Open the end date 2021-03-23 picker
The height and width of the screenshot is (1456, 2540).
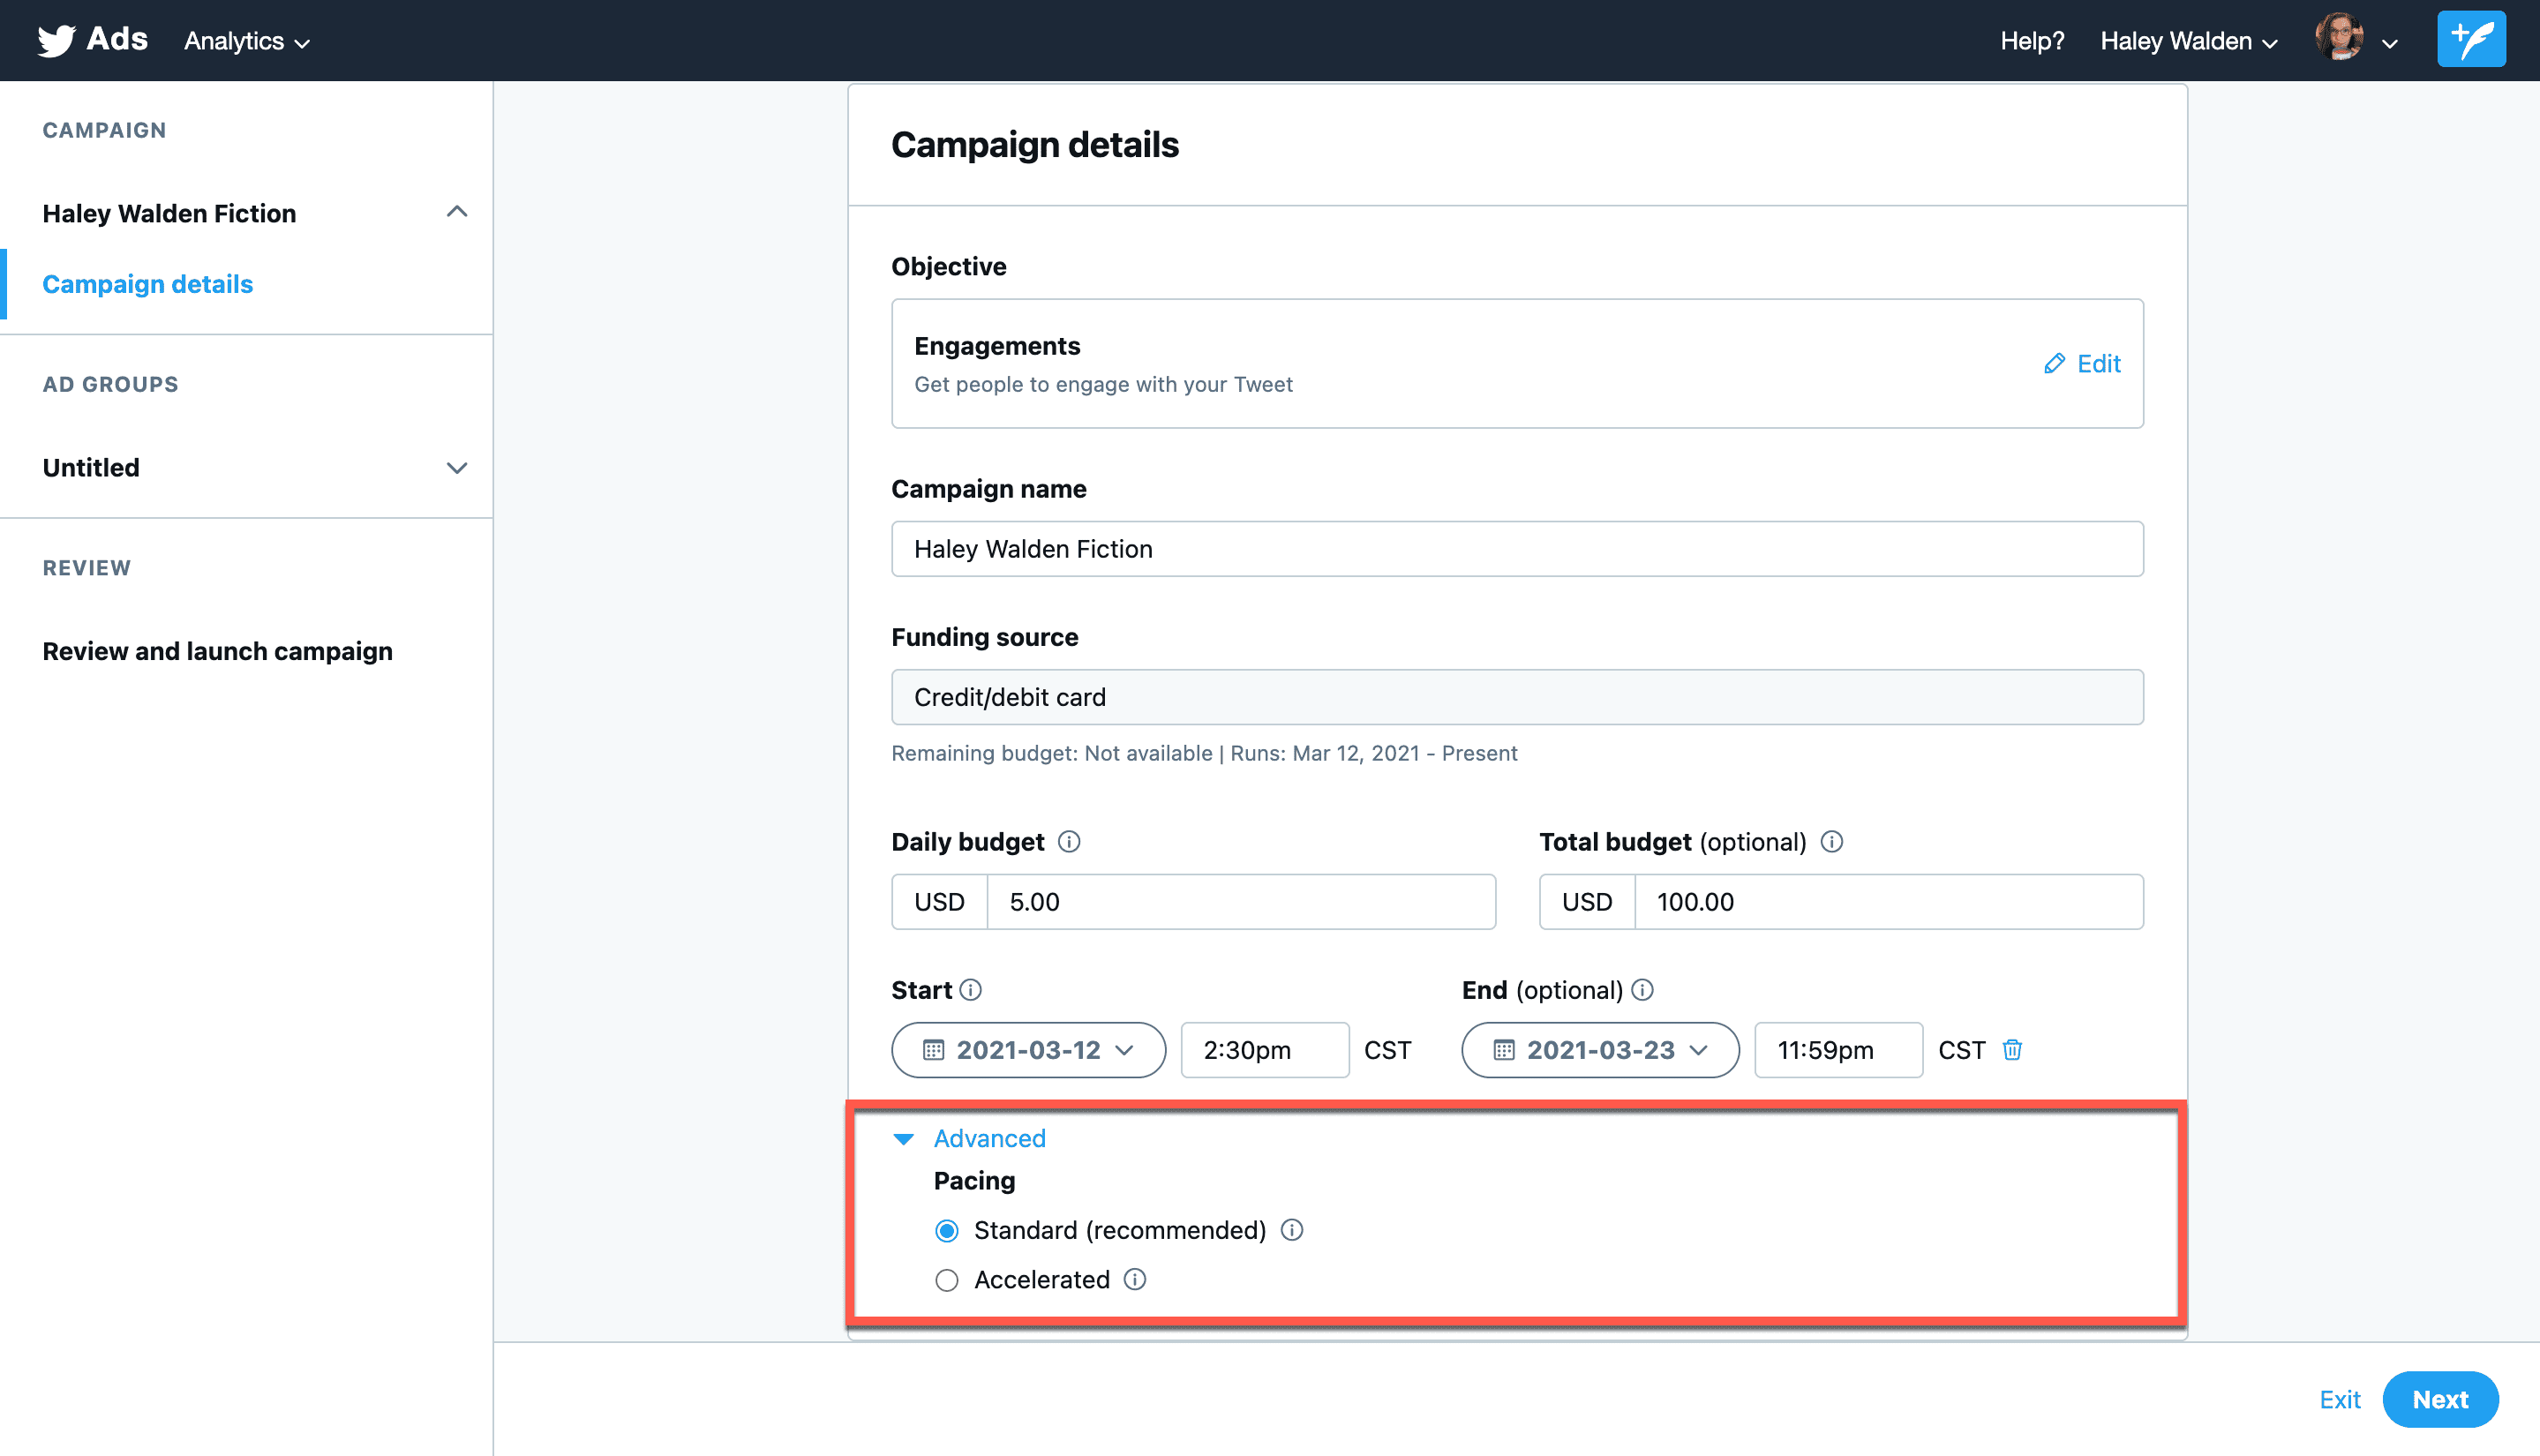coord(1599,1050)
